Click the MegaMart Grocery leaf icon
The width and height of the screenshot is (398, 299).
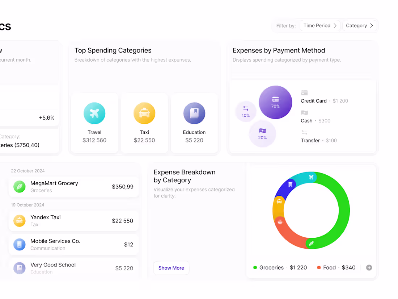[x=19, y=186]
